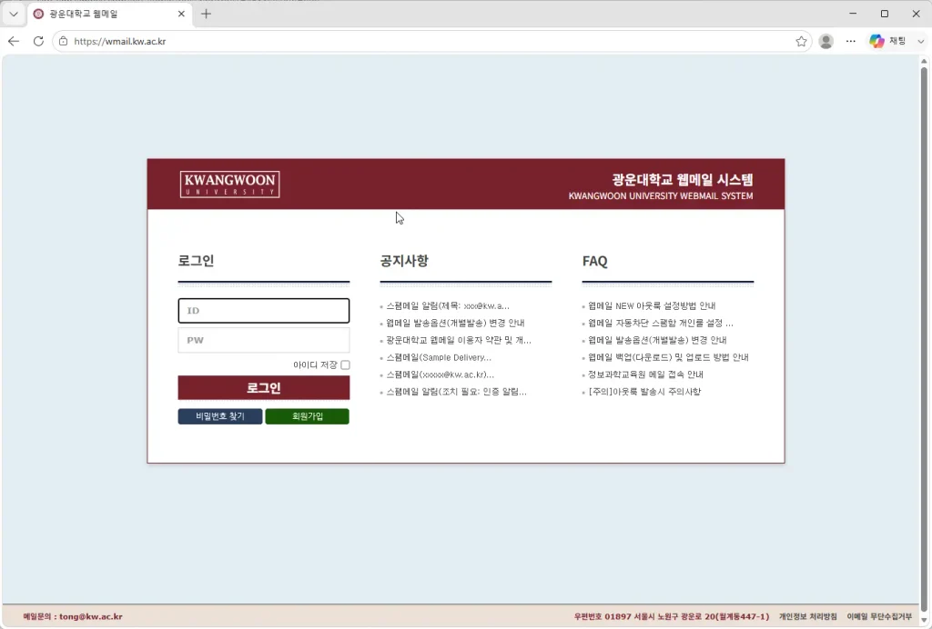Click the 로그인 section heading
The width and height of the screenshot is (932, 629).
tap(197, 261)
